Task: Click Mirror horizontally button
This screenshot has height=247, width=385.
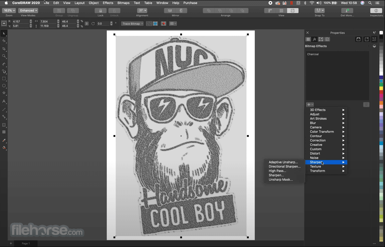Action: coord(170,11)
